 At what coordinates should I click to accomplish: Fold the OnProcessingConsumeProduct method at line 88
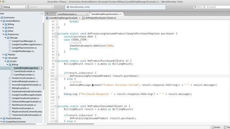coord(56,34)
